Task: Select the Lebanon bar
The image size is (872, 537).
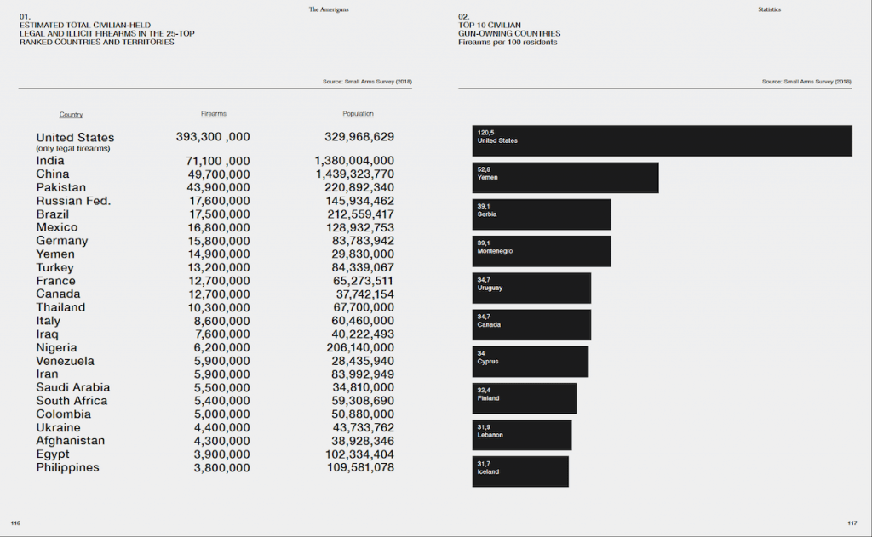Action: pos(522,435)
